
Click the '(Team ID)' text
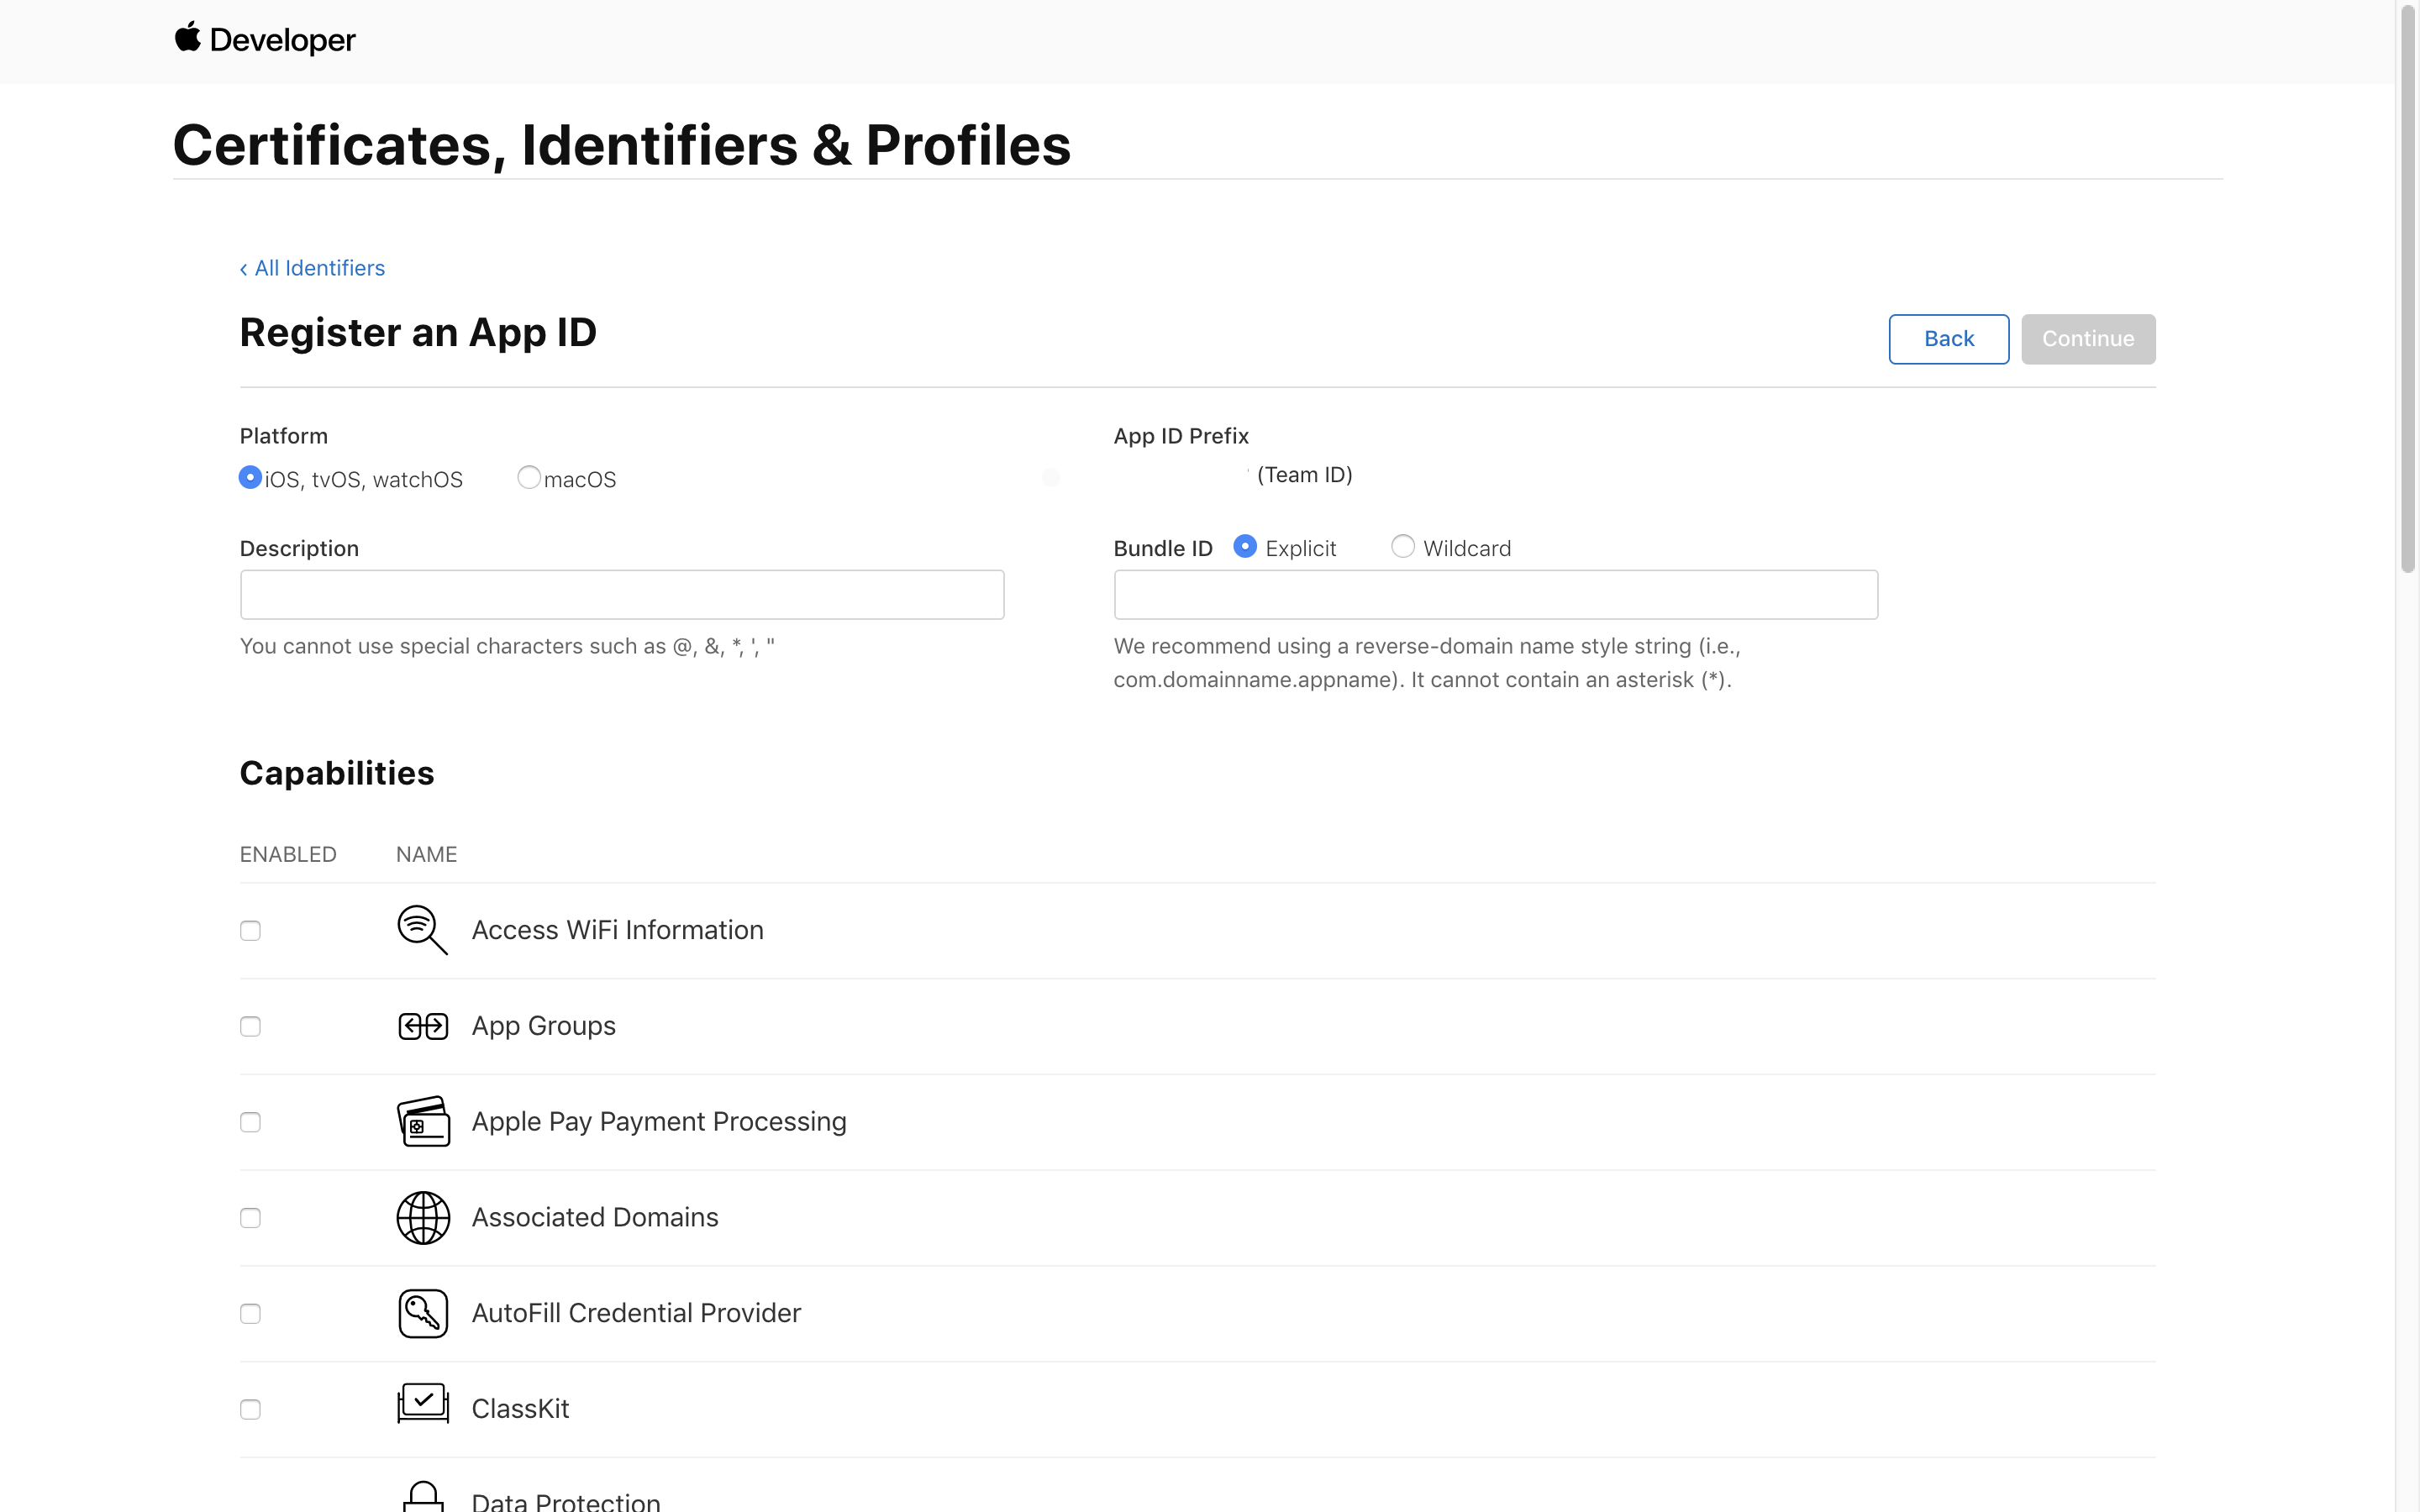pyautogui.click(x=1304, y=475)
